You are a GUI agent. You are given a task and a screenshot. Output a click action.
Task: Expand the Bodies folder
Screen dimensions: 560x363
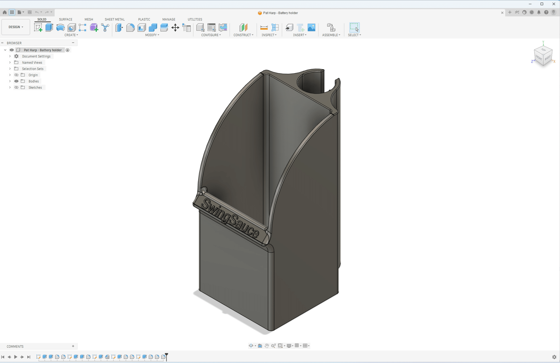click(x=10, y=81)
